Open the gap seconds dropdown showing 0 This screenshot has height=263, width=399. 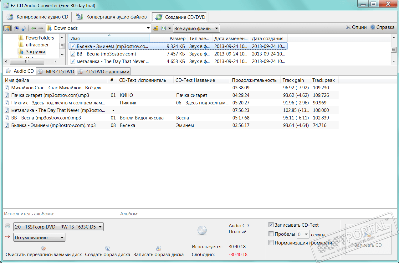click(303, 234)
